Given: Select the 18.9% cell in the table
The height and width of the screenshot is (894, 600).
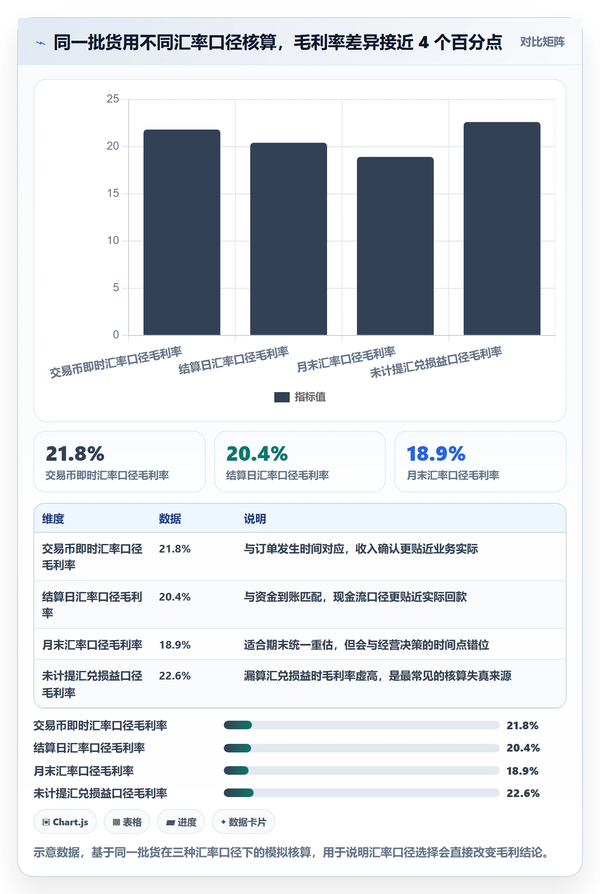Looking at the screenshot, I should pos(175,645).
